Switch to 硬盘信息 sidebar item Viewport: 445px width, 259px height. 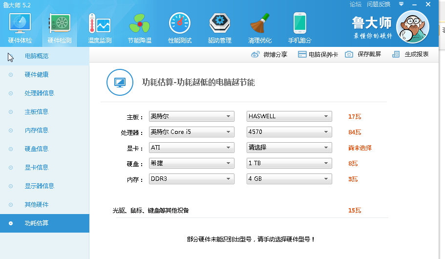coord(36,149)
